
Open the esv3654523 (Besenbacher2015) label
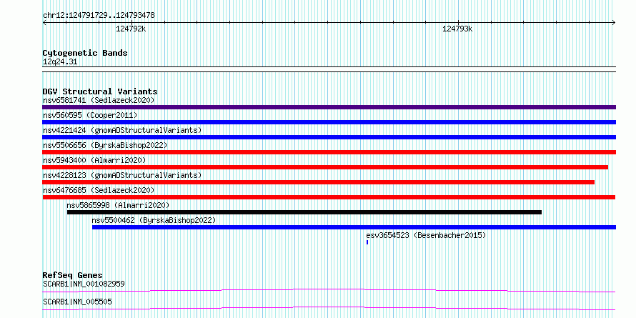pyautogui.click(x=426, y=235)
